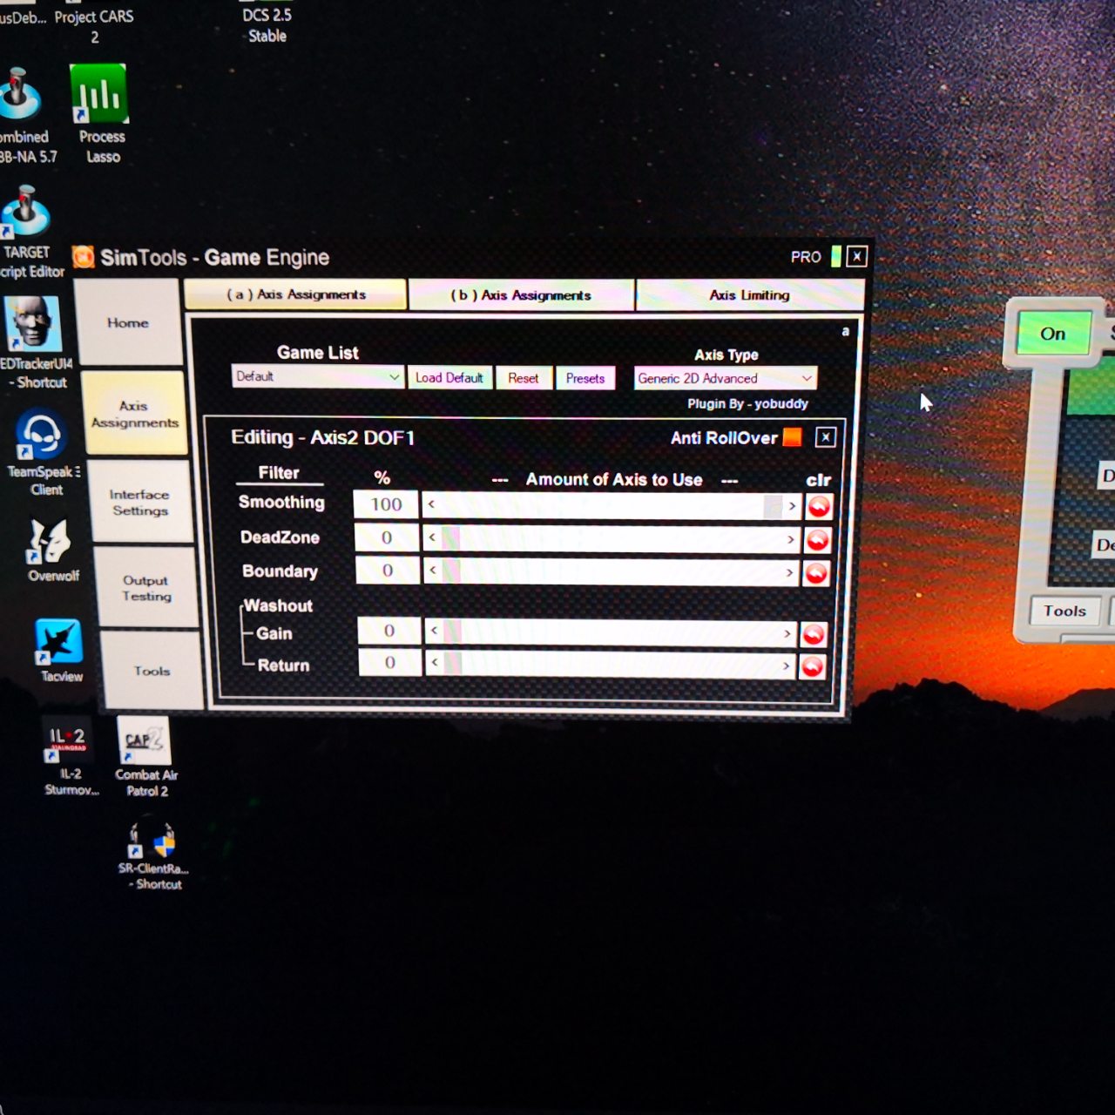1115x1115 pixels.
Task: Open the Presets button
Action: click(x=585, y=378)
